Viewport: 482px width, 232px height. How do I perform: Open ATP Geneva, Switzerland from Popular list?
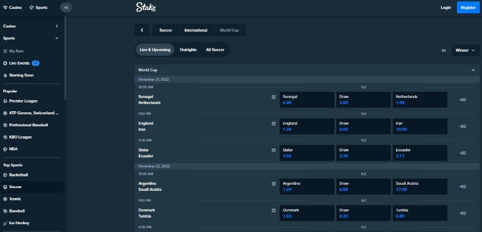tap(31, 113)
